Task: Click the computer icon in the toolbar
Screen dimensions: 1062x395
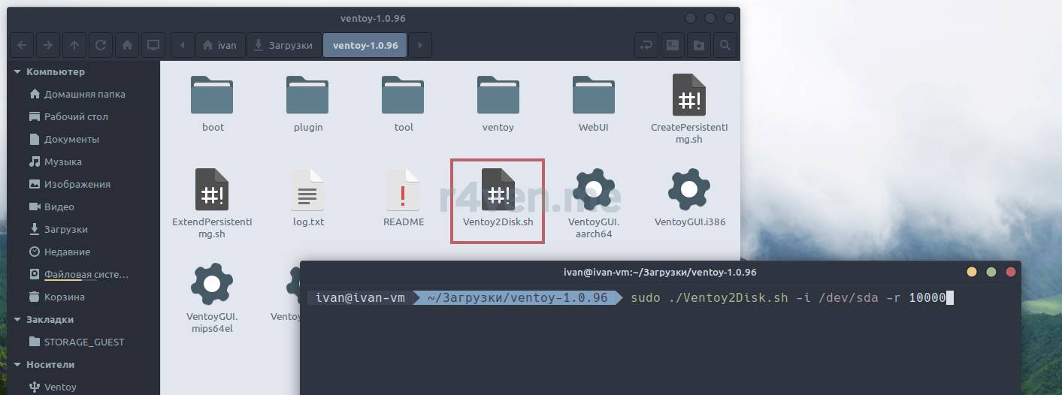Action: (x=153, y=45)
